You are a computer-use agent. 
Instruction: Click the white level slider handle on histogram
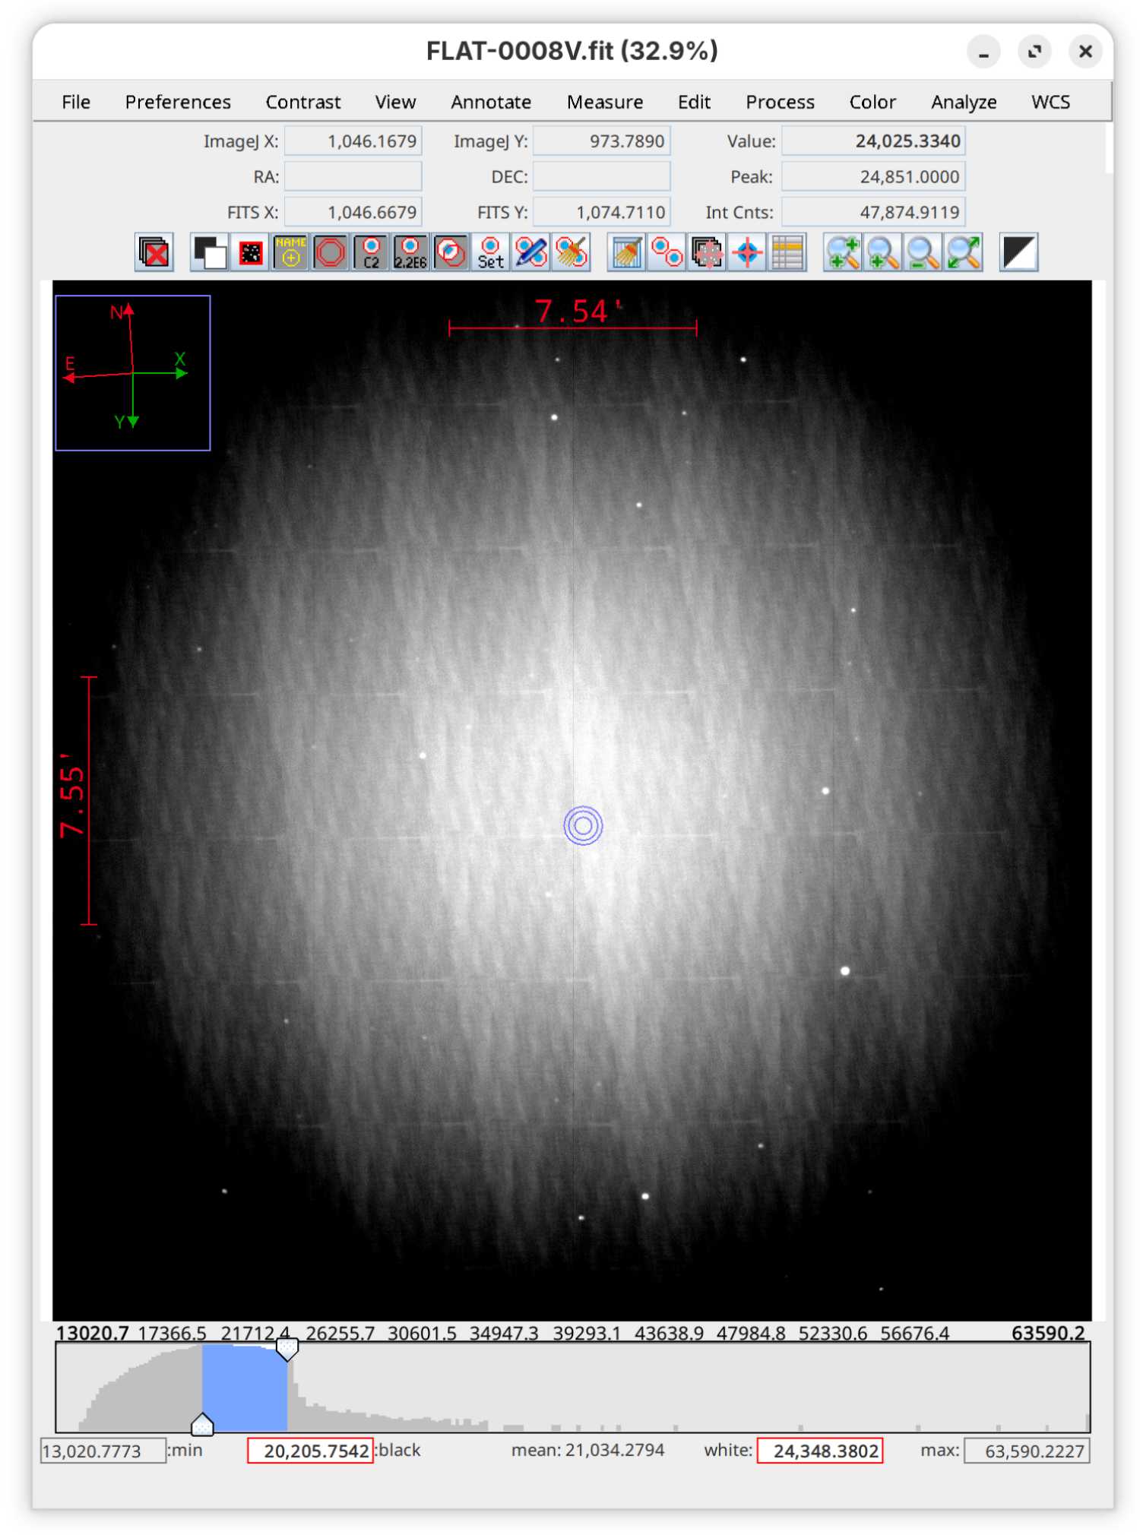[287, 1350]
